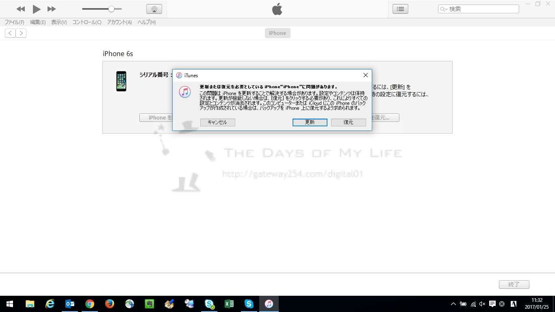Image resolution: width=555 pixels, height=312 pixels.
Task: Adjust the volume slider knob
Action: click(111, 9)
